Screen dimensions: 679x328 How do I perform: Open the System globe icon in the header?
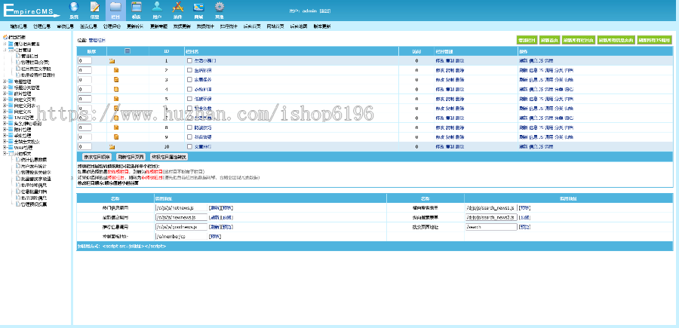[x=74, y=7]
